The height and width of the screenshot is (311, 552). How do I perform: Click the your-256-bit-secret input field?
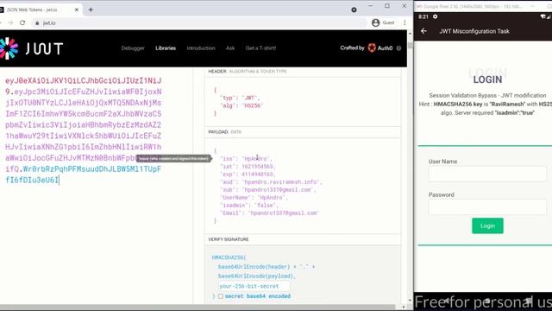click(x=254, y=286)
